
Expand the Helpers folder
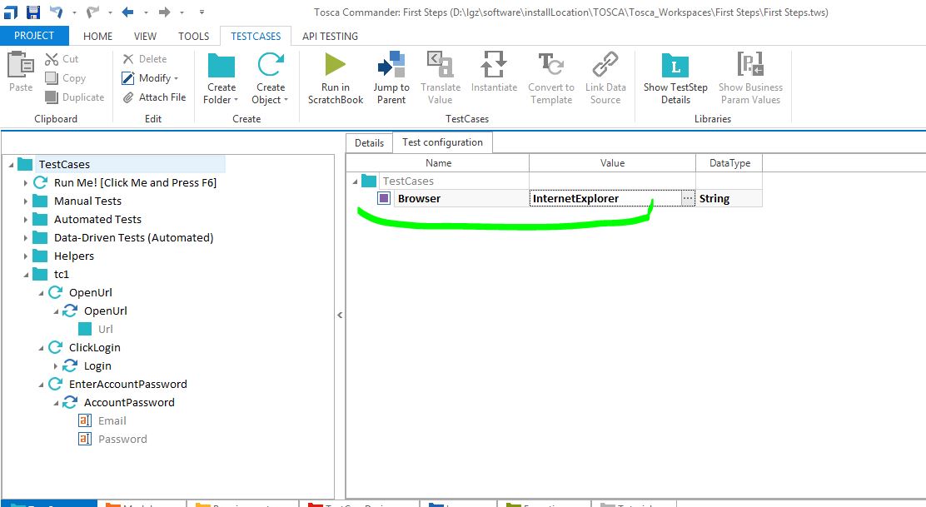tap(25, 256)
